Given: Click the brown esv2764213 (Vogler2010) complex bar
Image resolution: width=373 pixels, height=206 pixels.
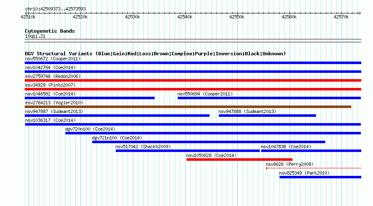Looking at the screenshot, I should [x=188, y=107].
